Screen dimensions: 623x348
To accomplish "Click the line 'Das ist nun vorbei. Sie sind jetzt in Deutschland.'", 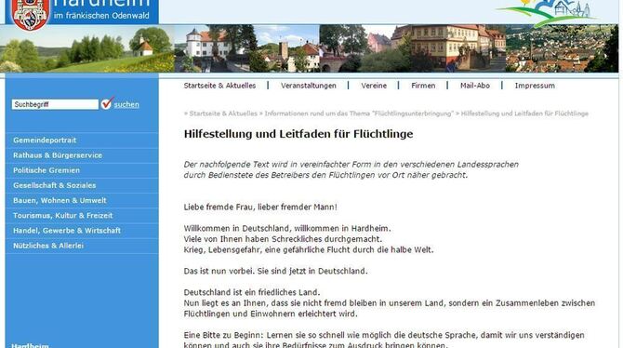I will [275, 272].
